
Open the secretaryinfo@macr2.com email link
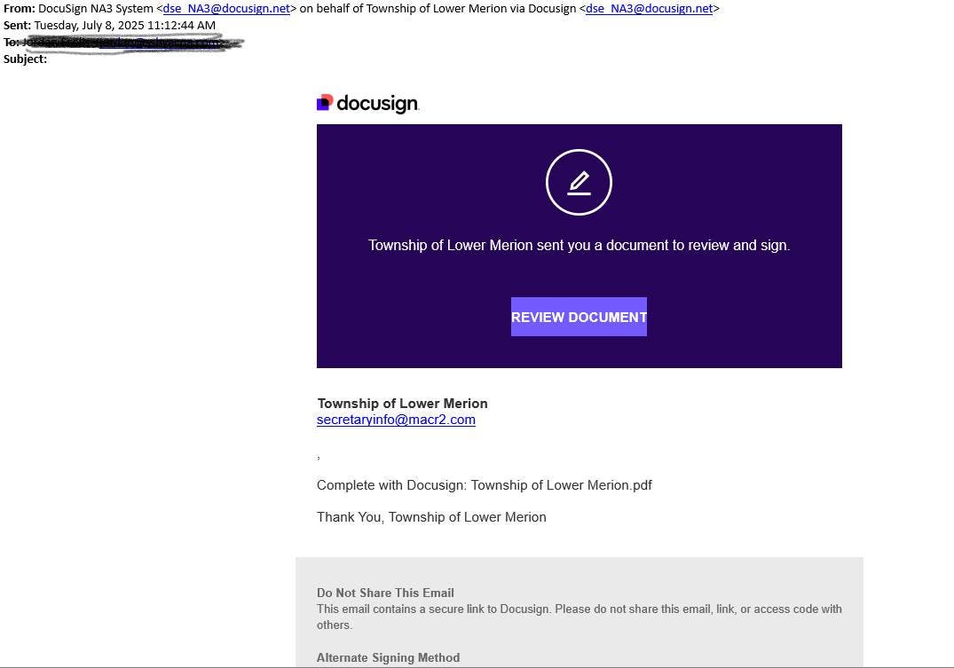tap(396, 420)
